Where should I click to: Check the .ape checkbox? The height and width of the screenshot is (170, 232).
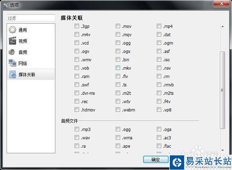coord(118,146)
